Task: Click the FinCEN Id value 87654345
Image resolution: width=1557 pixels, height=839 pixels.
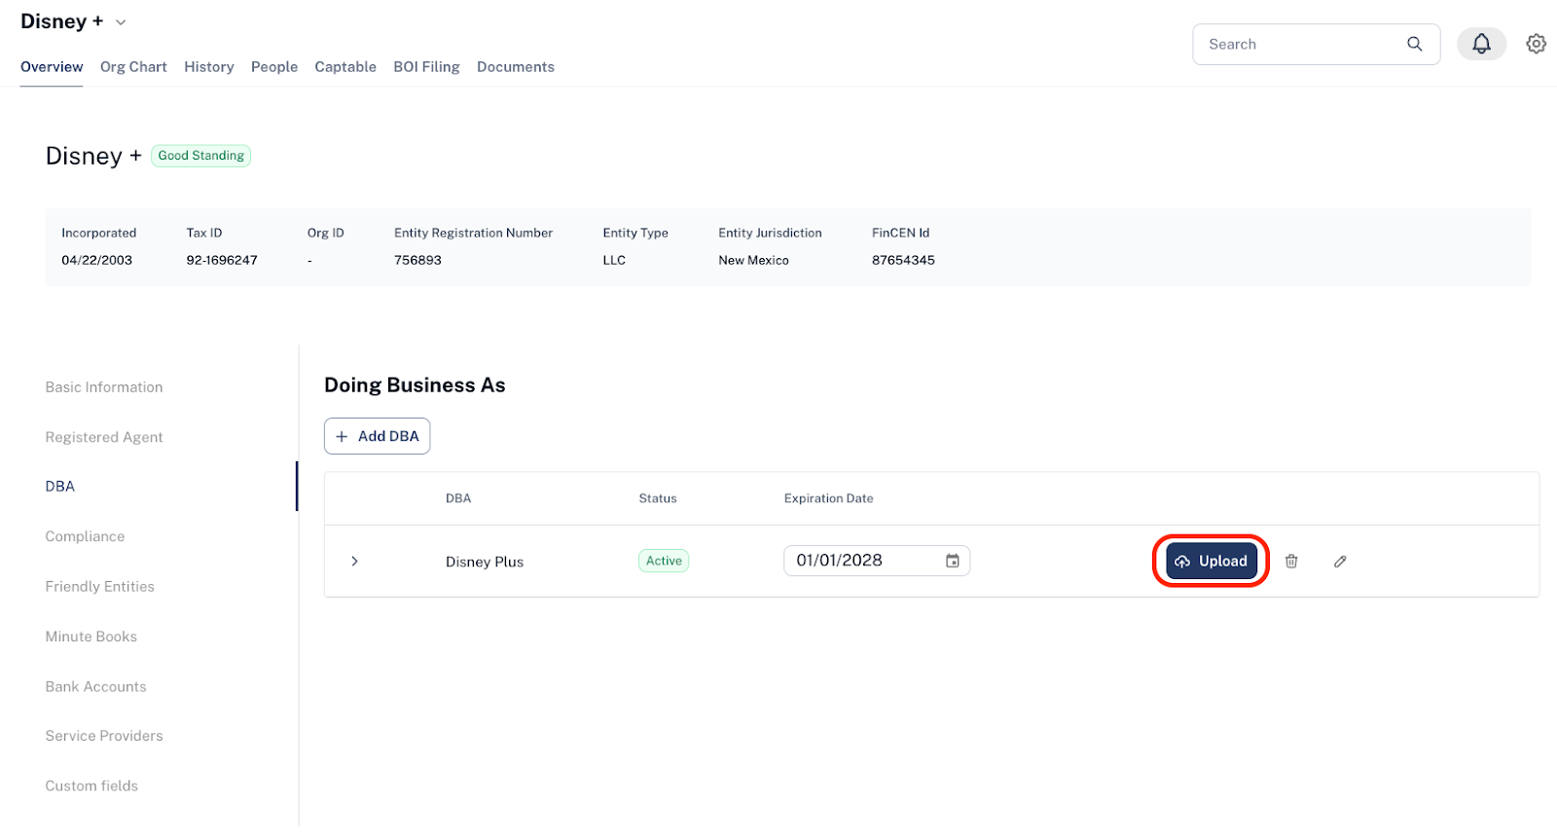Action: [x=903, y=260]
